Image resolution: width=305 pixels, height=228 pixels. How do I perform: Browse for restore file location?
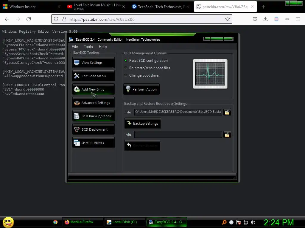point(227,134)
